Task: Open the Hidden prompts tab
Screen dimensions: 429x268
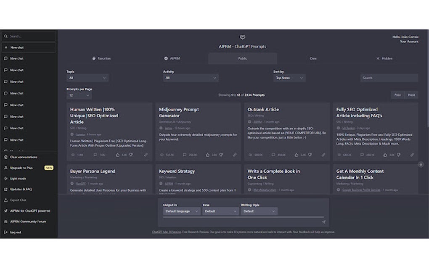Action: [x=384, y=58]
